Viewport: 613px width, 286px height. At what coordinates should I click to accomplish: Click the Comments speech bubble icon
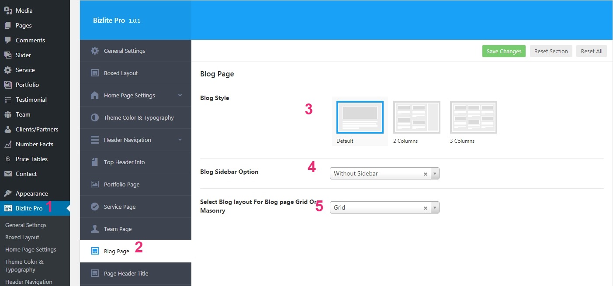[8, 40]
